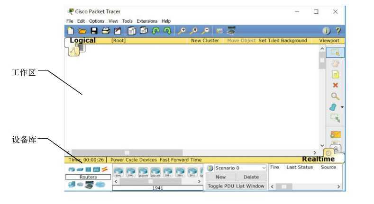This screenshot has height=204, width=374.
Task: Select the End Devices category icon
Action: pos(72,185)
